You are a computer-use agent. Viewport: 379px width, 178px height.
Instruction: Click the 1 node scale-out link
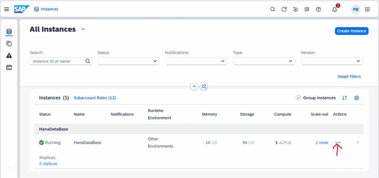(322, 143)
